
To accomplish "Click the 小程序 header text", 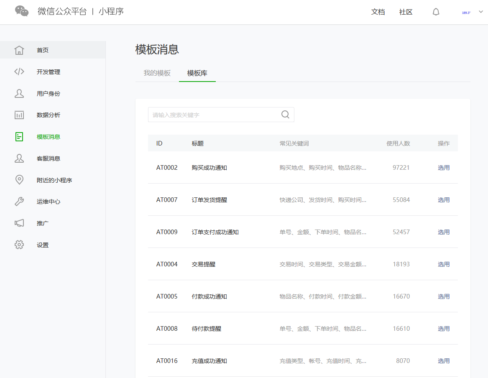I will [111, 12].
